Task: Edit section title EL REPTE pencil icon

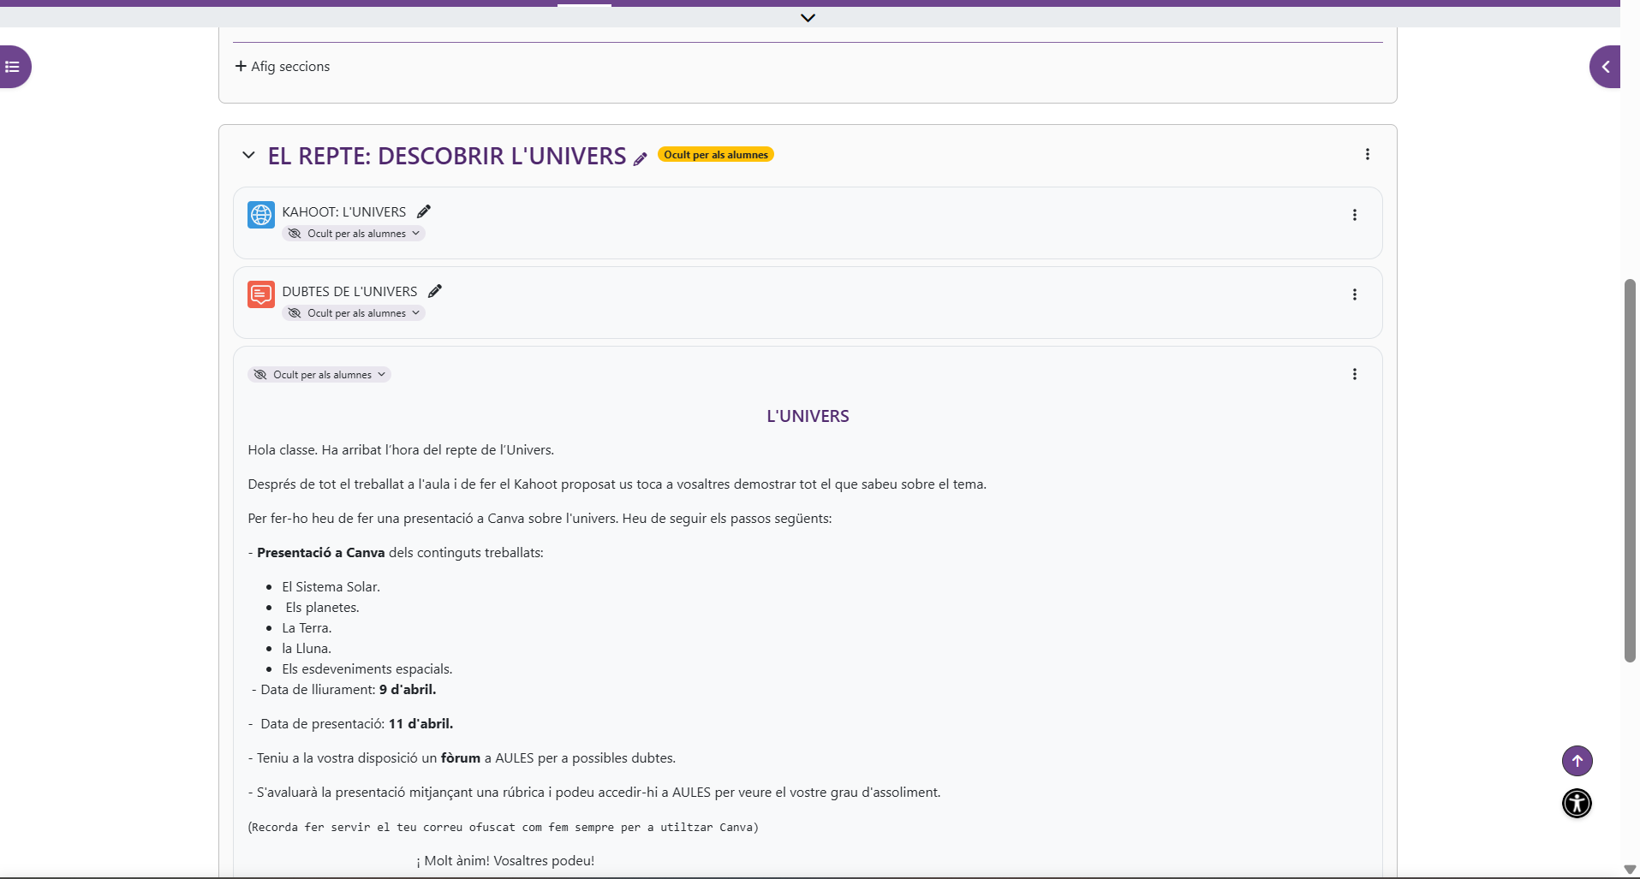Action: pos(641,158)
